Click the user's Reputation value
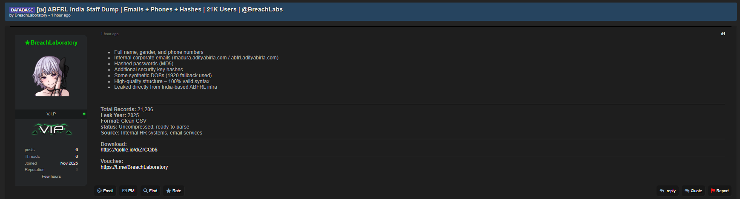The width and height of the screenshot is (740, 199). pyautogui.click(x=77, y=170)
